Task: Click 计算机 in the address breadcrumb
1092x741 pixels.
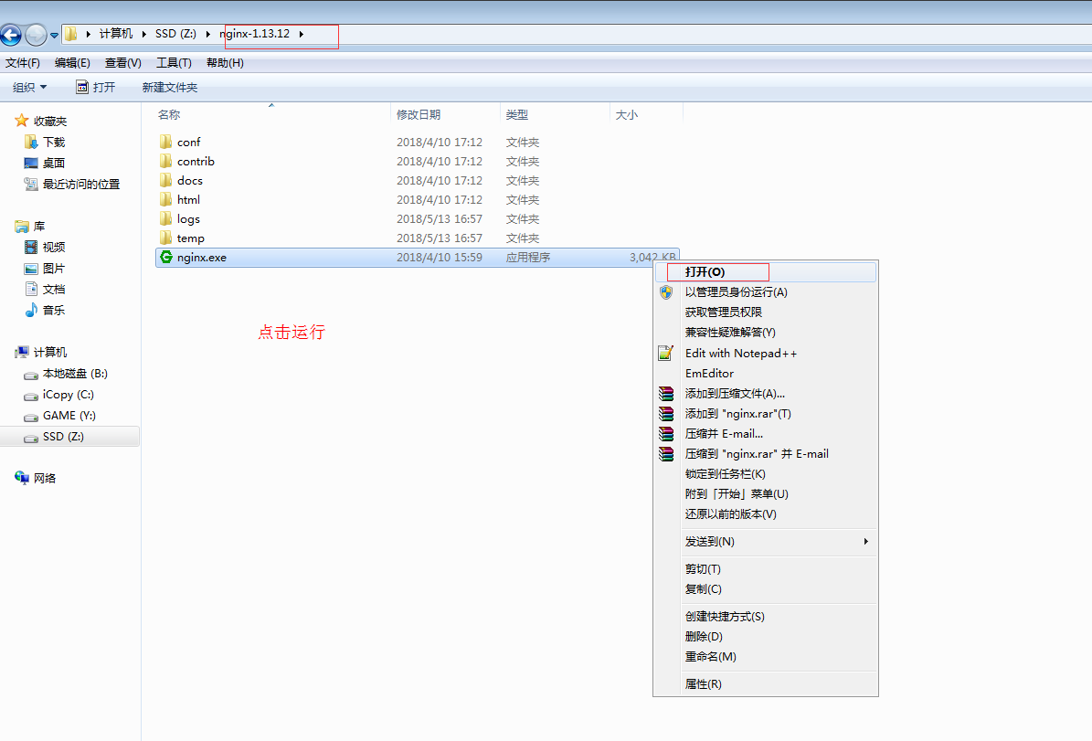Action: (x=116, y=34)
